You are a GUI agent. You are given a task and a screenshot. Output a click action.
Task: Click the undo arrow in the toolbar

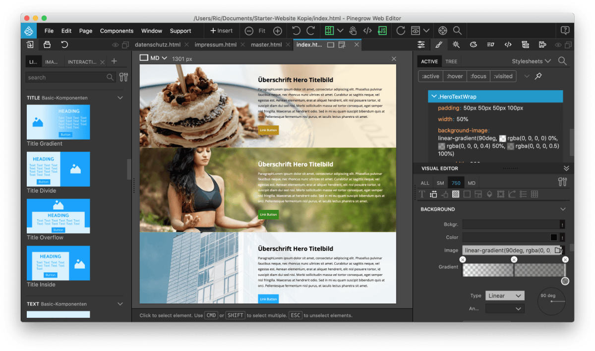(296, 30)
